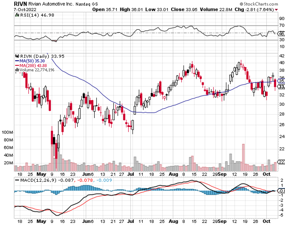Click the tallest September volume bar

(243, 158)
